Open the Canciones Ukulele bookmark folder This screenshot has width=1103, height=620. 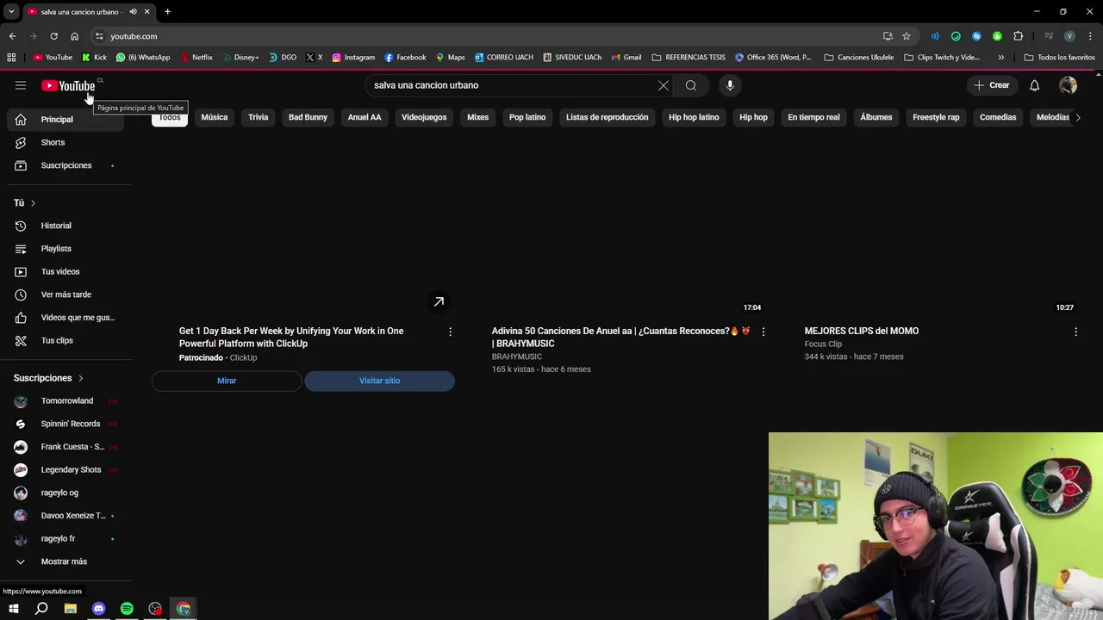(x=858, y=58)
